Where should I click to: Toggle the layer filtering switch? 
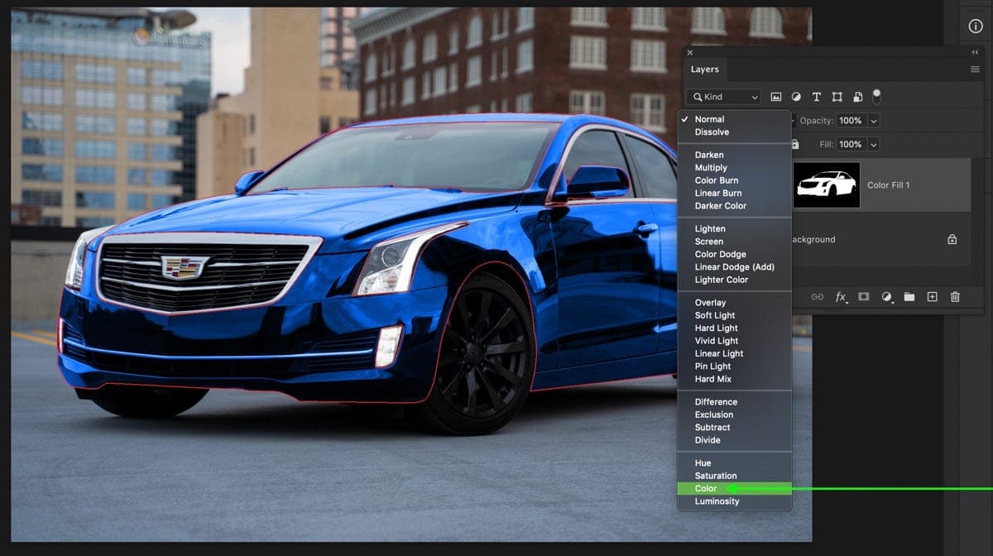(876, 96)
